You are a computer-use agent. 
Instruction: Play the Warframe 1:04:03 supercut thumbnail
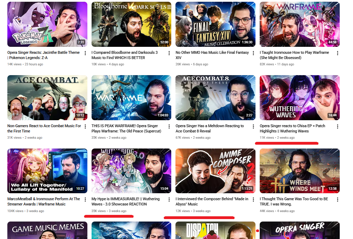pyautogui.click(x=131, y=98)
